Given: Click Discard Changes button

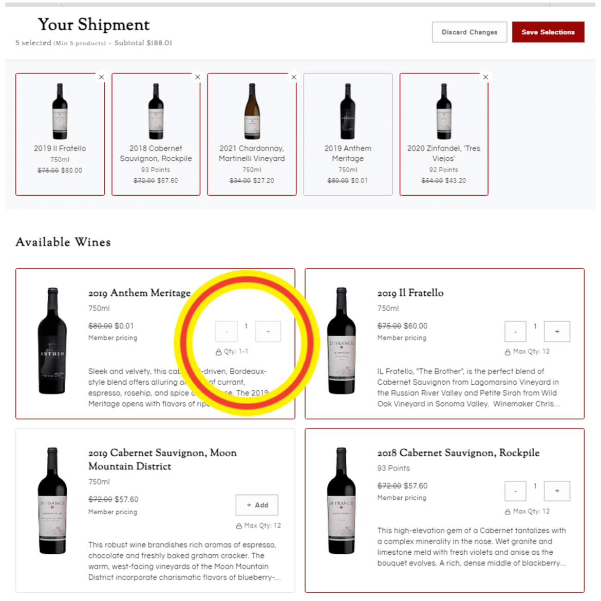Looking at the screenshot, I should tap(469, 32).
